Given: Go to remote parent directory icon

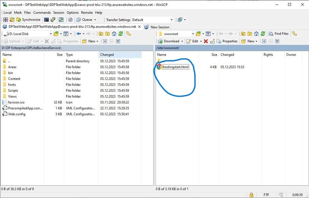Looking at the screenshot, I should click(x=243, y=34).
